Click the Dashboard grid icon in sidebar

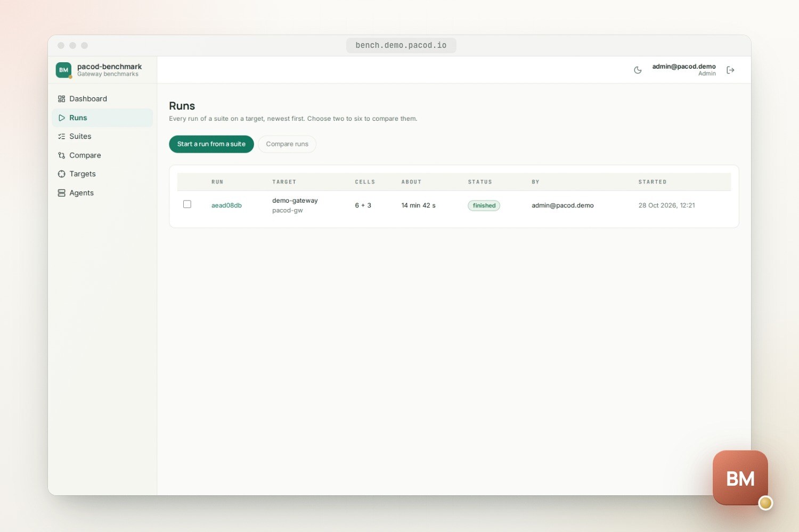point(62,99)
